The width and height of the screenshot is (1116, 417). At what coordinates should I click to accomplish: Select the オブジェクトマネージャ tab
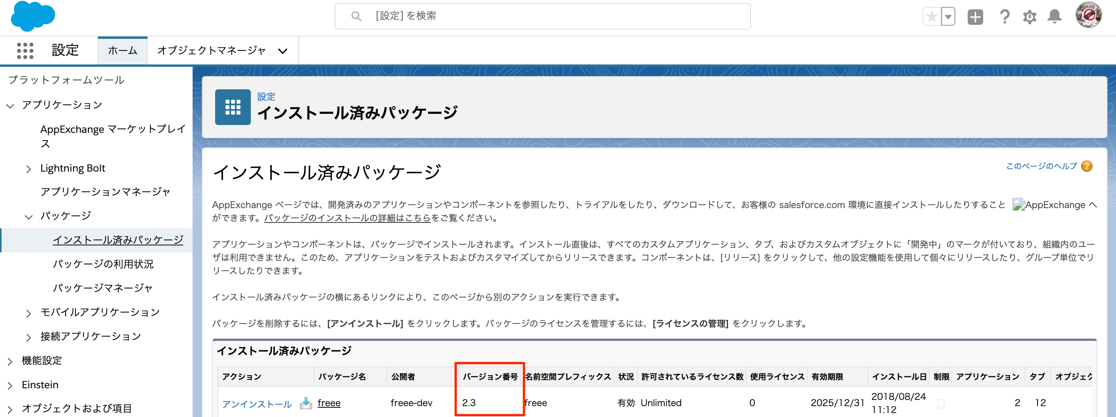click(x=211, y=50)
